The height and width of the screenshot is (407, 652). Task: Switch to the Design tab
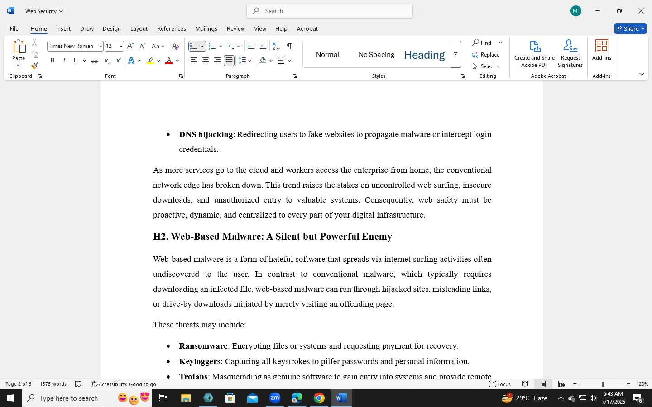(111, 28)
